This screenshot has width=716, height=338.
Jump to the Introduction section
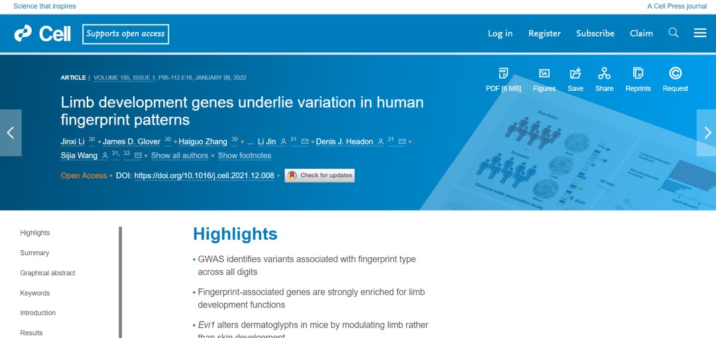click(x=38, y=313)
